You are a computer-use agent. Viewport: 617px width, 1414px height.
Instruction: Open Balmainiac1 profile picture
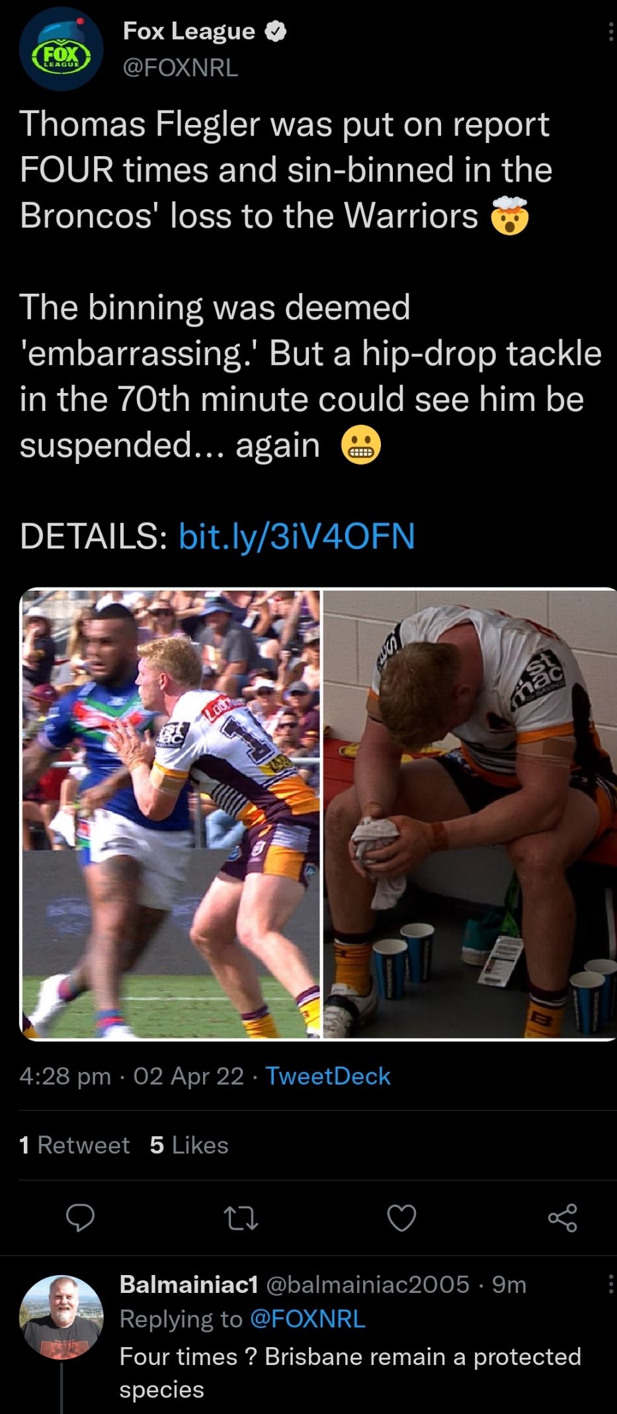pos(61,1317)
